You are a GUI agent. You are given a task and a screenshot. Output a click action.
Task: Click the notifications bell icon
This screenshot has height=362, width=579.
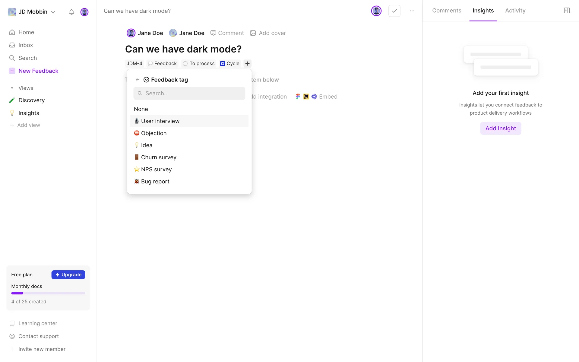pyautogui.click(x=71, y=12)
